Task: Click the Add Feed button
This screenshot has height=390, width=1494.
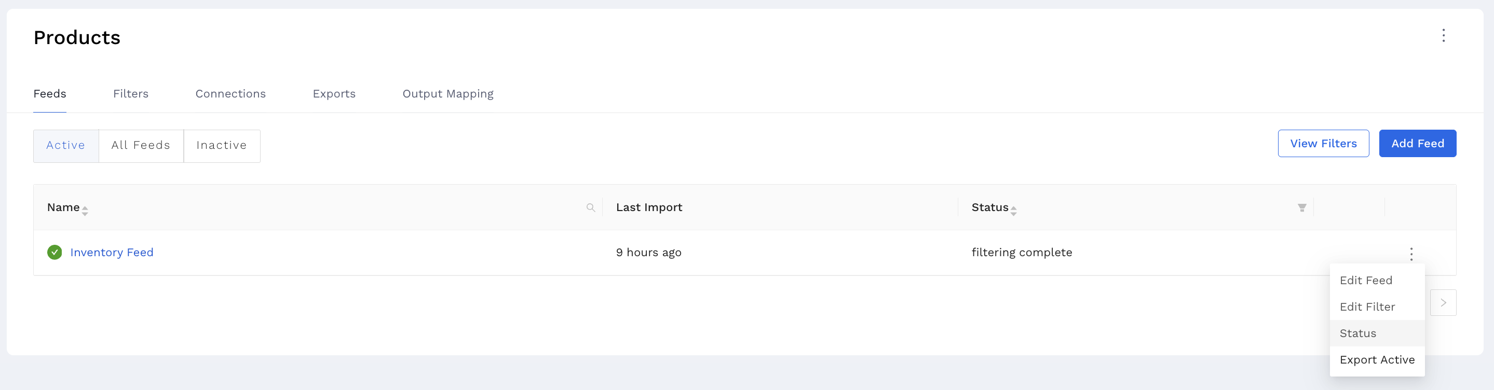Action: click(1418, 143)
